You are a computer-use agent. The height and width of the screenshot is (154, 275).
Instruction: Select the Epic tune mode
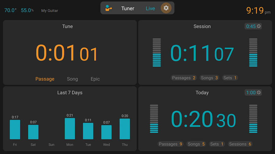click(95, 79)
